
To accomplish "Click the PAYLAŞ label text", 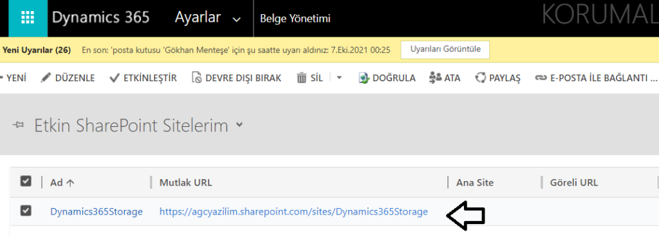I will [505, 78].
